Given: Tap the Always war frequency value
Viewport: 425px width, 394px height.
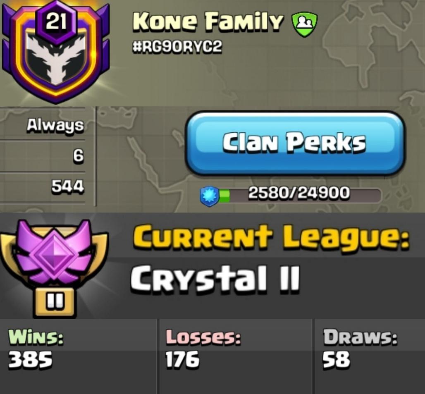Looking at the screenshot, I should click(x=55, y=125).
